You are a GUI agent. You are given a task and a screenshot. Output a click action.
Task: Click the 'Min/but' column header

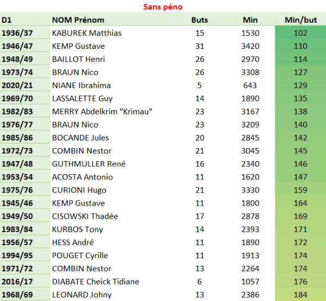tap(300, 20)
